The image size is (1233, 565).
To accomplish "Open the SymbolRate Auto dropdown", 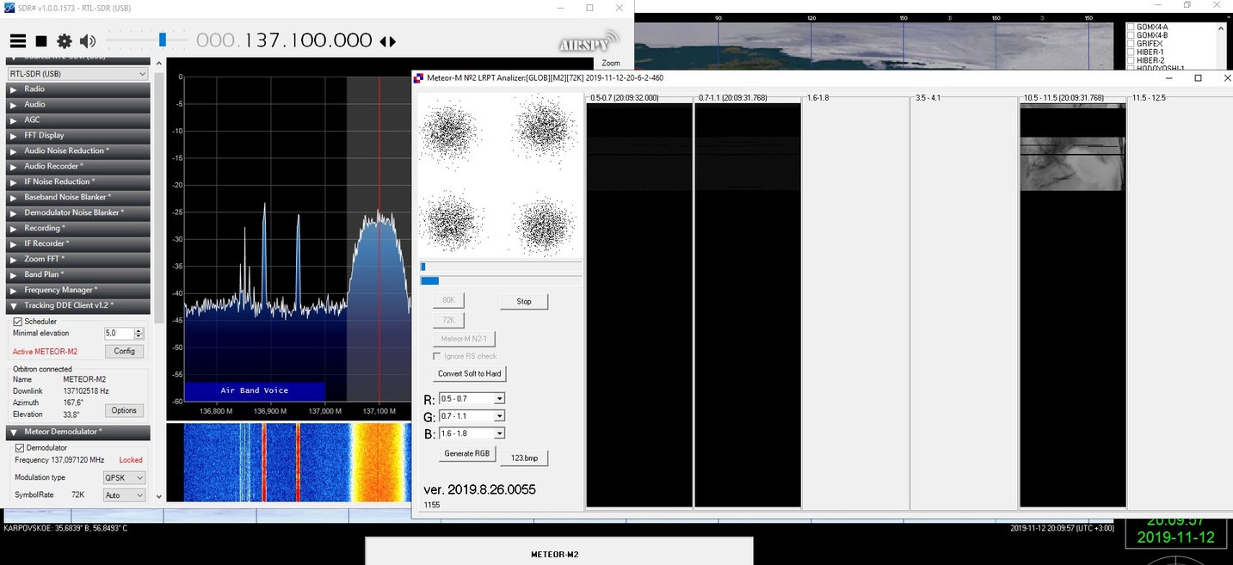I will [124, 495].
